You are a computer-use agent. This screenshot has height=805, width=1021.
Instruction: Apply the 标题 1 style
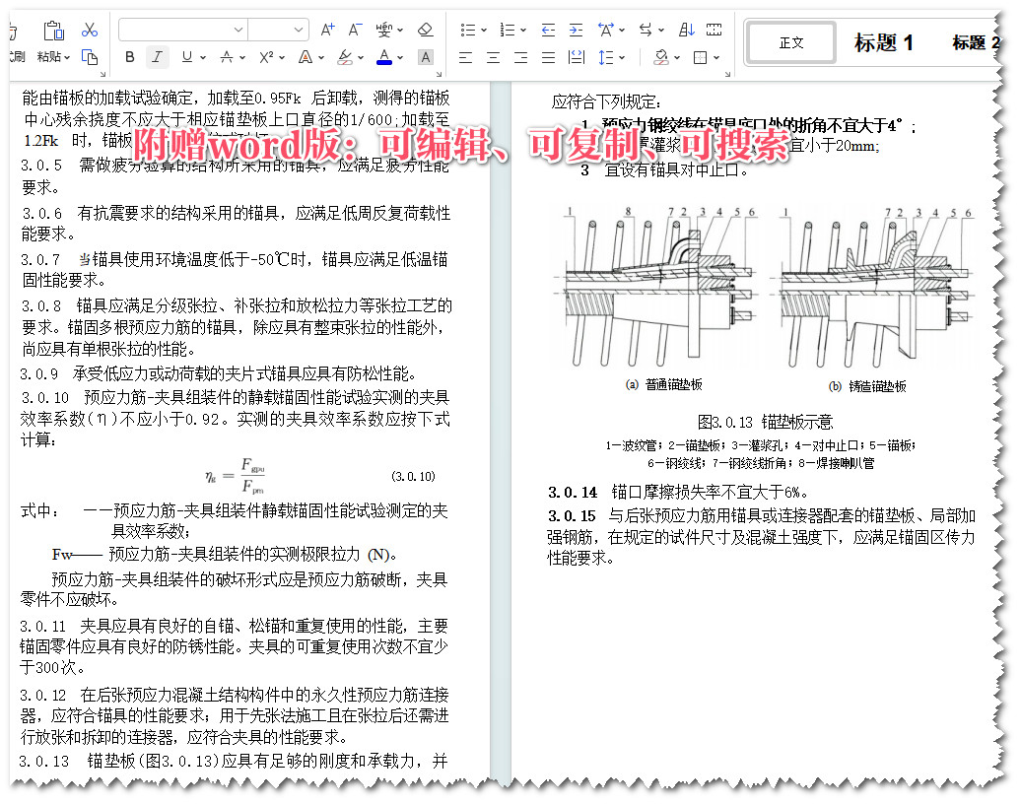pyautogui.click(x=884, y=42)
